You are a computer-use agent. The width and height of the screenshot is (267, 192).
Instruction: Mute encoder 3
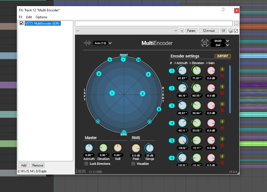click(x=222, y=110)
